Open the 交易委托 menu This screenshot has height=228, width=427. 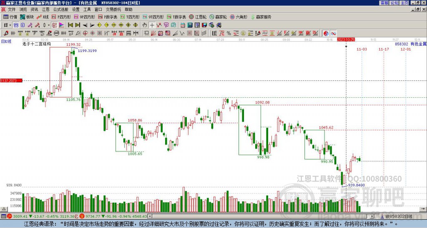[113, 10]
